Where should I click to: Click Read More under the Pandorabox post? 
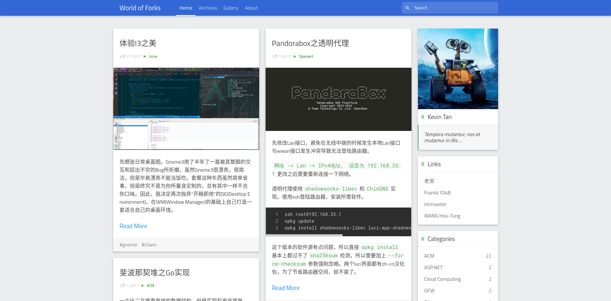click(x=285, y=288)
